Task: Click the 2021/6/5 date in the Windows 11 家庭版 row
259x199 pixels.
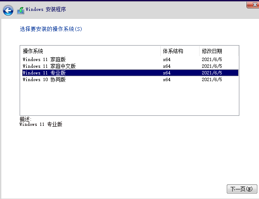Action: (212, 59)
